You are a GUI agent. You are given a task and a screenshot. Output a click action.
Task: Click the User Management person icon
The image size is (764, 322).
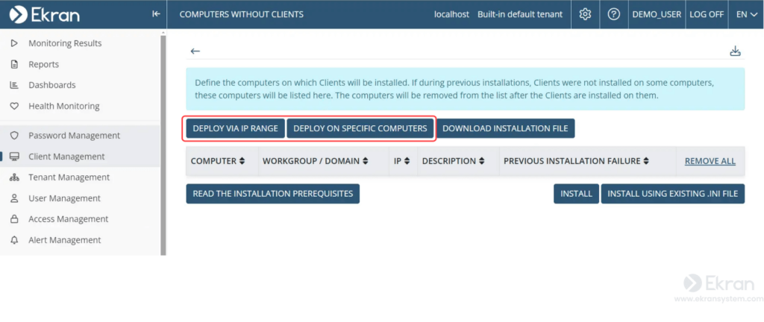(x=14, y=198)
